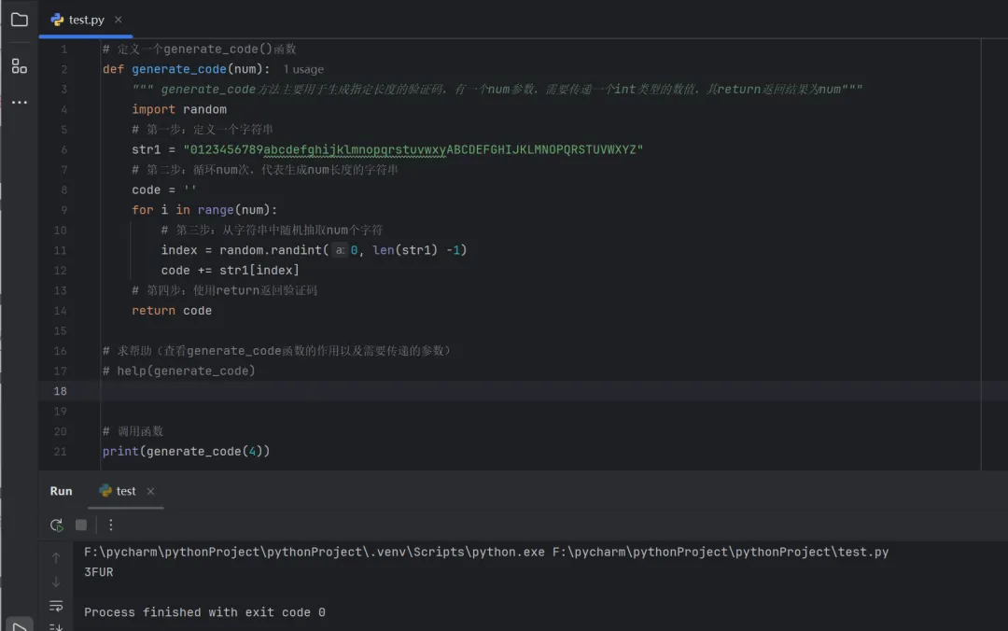Image resolution: width=1008 pixels, height=631 pixels.
Task: Click the '3FUR' output in console
Action: (98, 572)
